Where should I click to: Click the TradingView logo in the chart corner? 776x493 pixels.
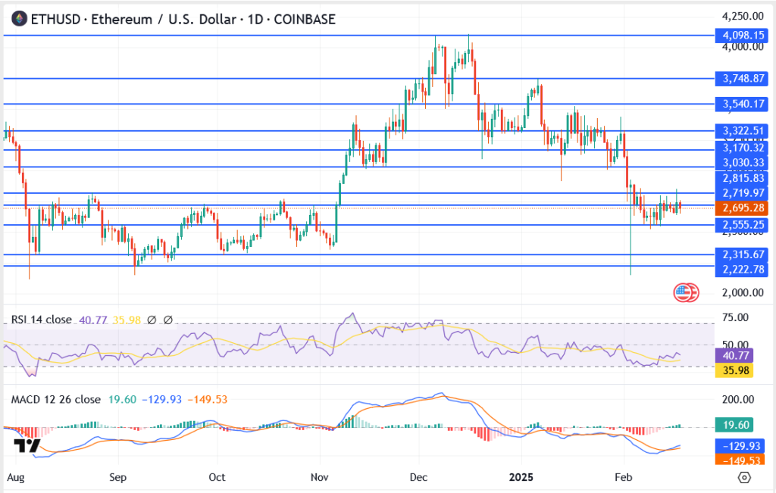pyautogui.click(x=30, y=446)
